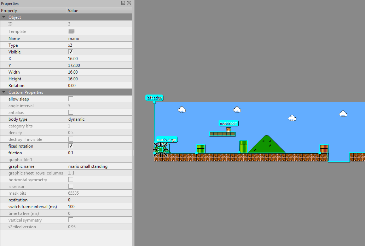365x246 pixels.
Task: Edit the restitution value
Action: click(100, 200)
